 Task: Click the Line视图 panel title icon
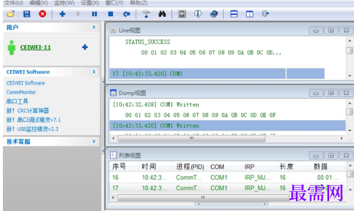[113, 30]
